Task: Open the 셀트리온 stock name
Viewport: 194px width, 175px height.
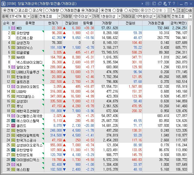Action: pyautogui.click(x=23, y=82)
